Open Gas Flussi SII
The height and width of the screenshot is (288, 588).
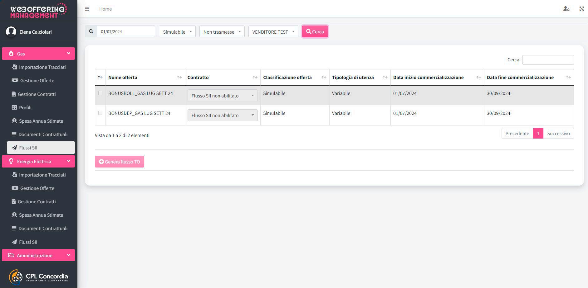(41, 148)
